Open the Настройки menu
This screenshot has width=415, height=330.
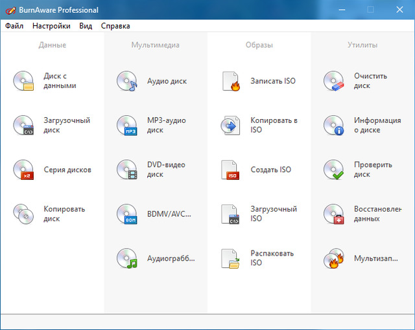coord(51,26)
